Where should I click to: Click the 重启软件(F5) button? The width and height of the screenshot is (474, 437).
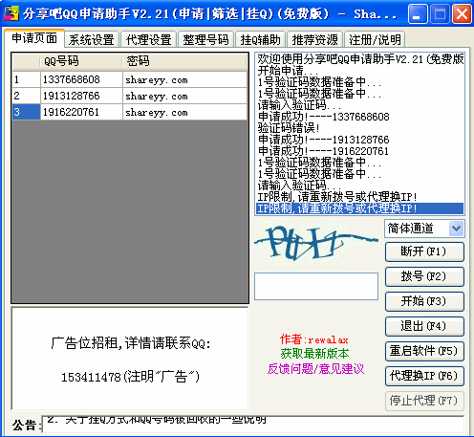[424, 351]
